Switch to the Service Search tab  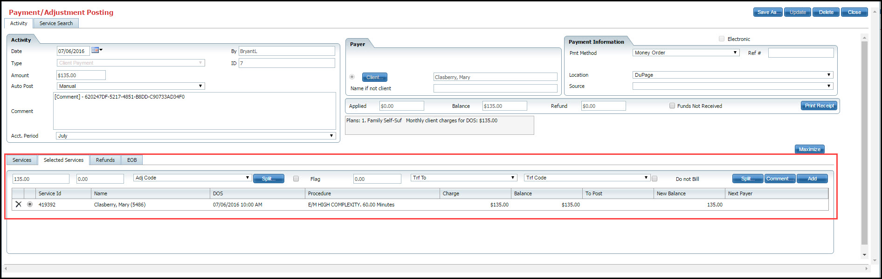click(56, 23)
